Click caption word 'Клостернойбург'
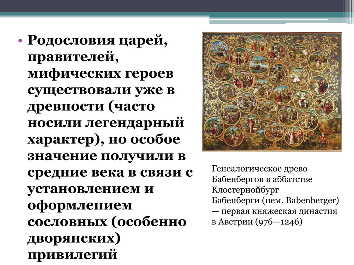354x265 pixels. tap(245, 190)
